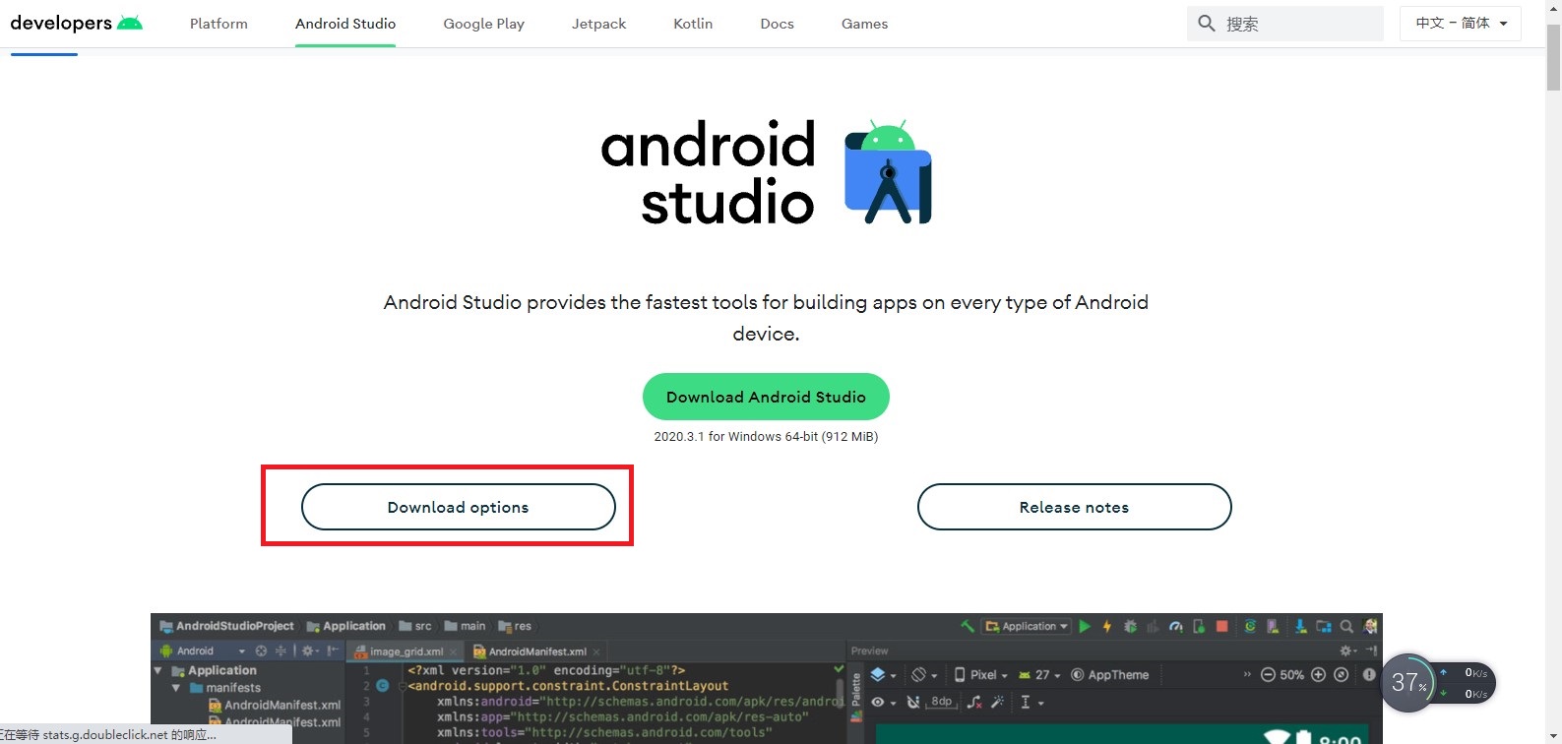1562x744 pixels.
Task: Open the orientation dropdown
Action: 923,675
